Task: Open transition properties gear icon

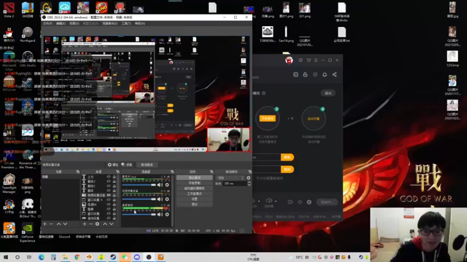Action: [249, 178]
